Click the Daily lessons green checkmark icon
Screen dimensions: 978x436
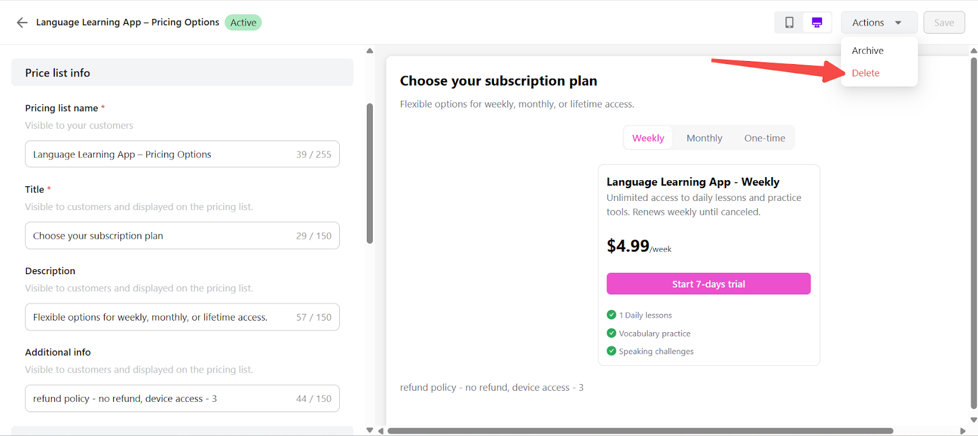coord(611,315)
